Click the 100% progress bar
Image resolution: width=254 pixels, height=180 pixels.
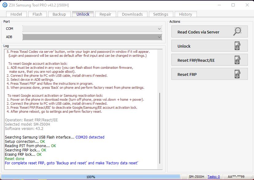point(91,177)
